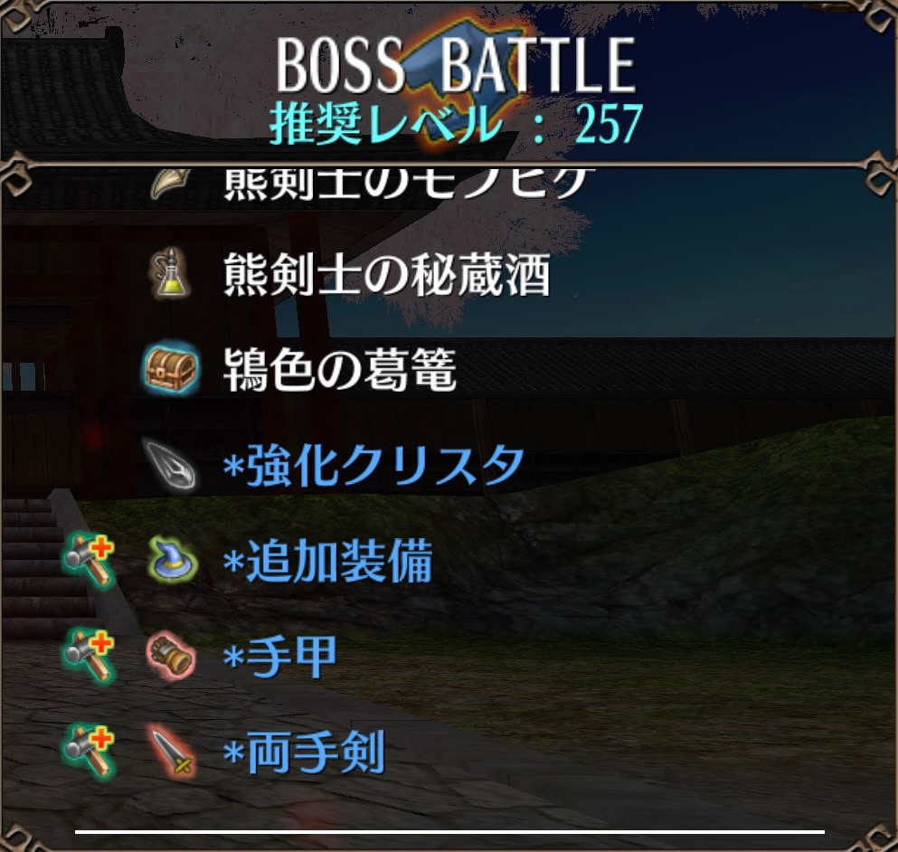
Task: Click the wizard hat icon for 追加装備
Action: pos(173,560)
